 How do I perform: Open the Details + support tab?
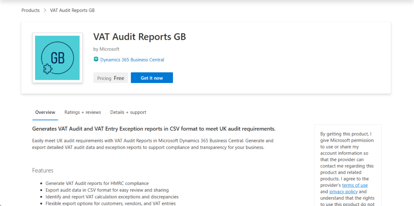point(128,113)
